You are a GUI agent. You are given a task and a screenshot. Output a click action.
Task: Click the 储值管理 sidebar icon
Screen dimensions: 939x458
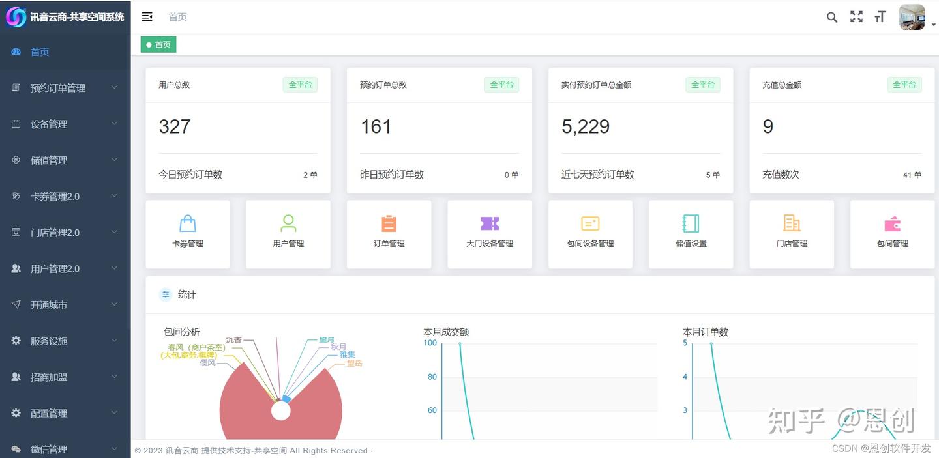click(x=16, y=160)
